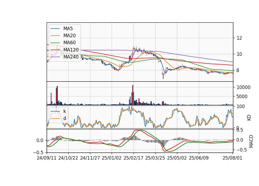Screen dimensions: 259x186
Task: Click the price axis value 10
Action: (x=239, y=54)
